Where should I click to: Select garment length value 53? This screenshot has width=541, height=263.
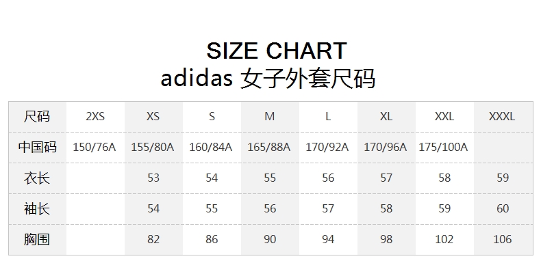coord(153,178)
